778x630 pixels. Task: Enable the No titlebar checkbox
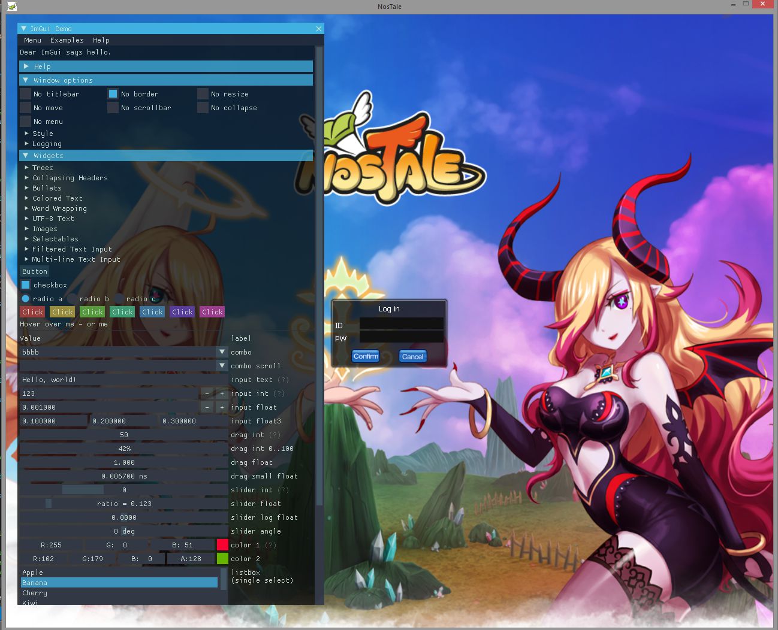25,94
